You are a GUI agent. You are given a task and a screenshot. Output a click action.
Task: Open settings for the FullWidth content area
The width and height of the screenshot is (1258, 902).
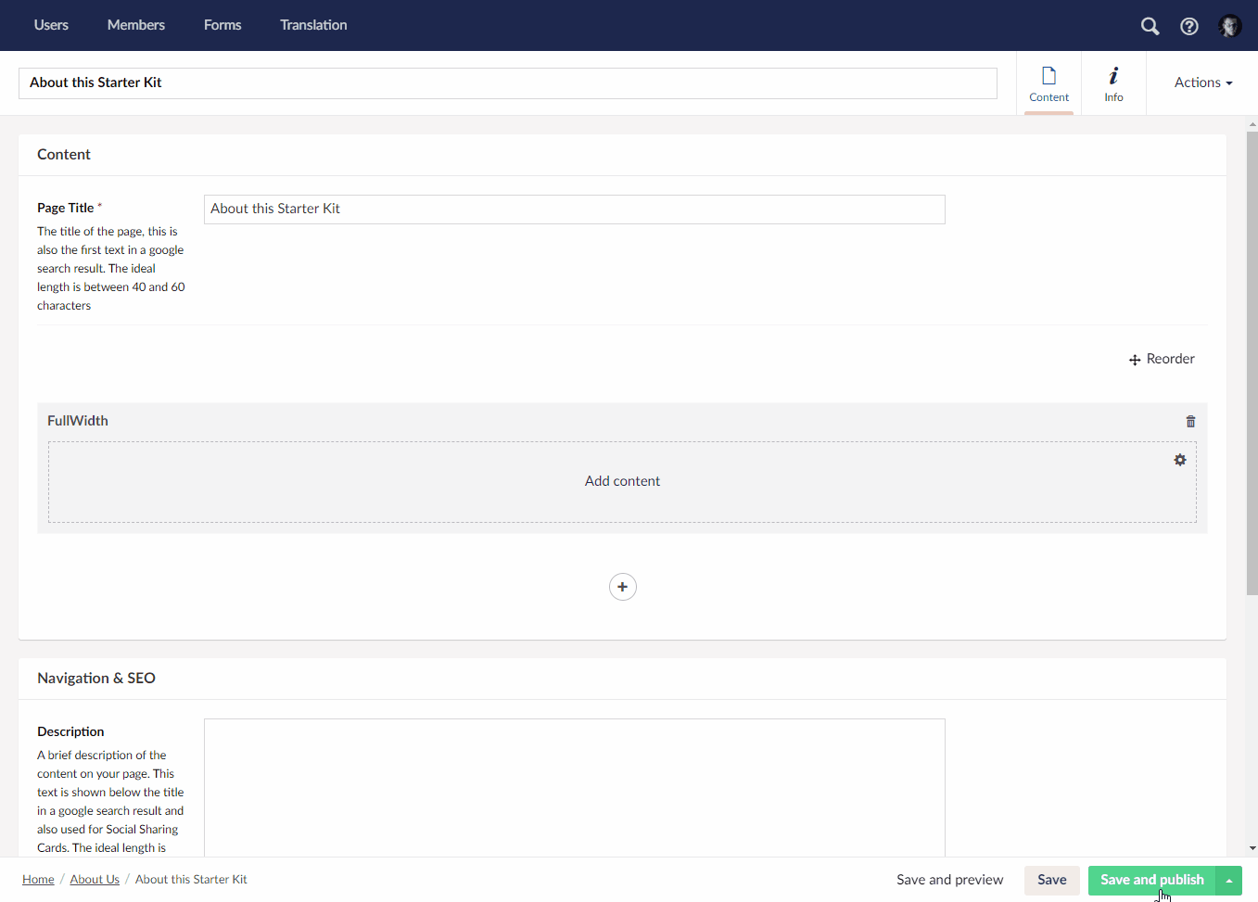[1180, 460]
